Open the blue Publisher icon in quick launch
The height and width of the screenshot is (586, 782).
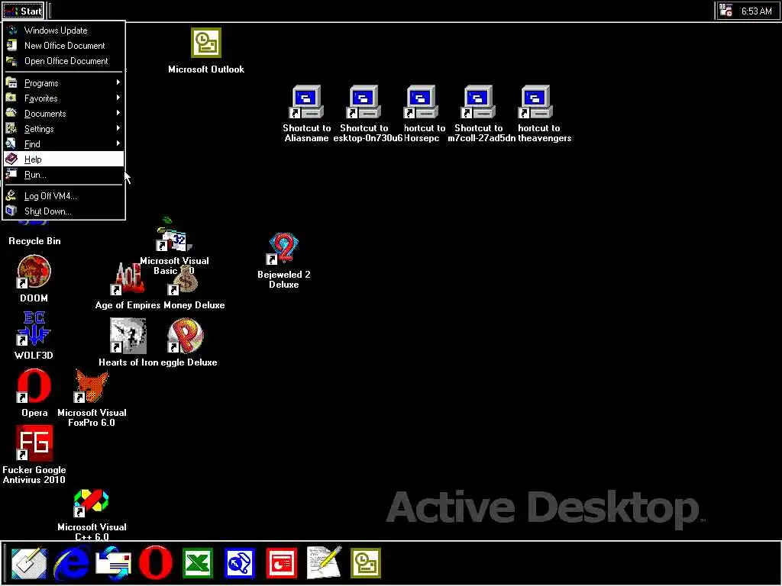pos(240,564)
